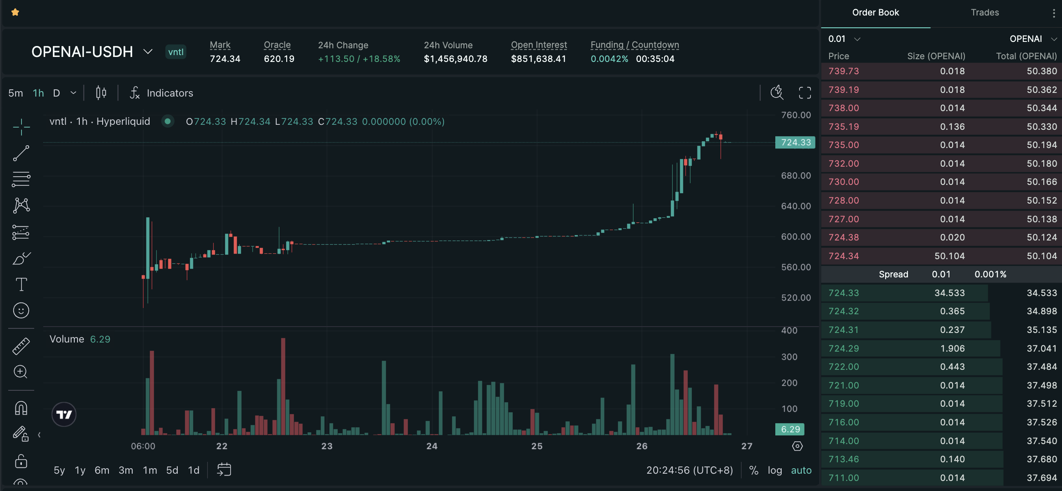Select the 722.00 bid price row
This screenshot has height=491, width=1062.
[x=942, y=367]
